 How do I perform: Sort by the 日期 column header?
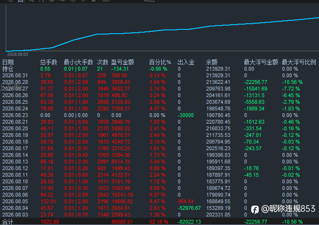click(x=8, y=62)
